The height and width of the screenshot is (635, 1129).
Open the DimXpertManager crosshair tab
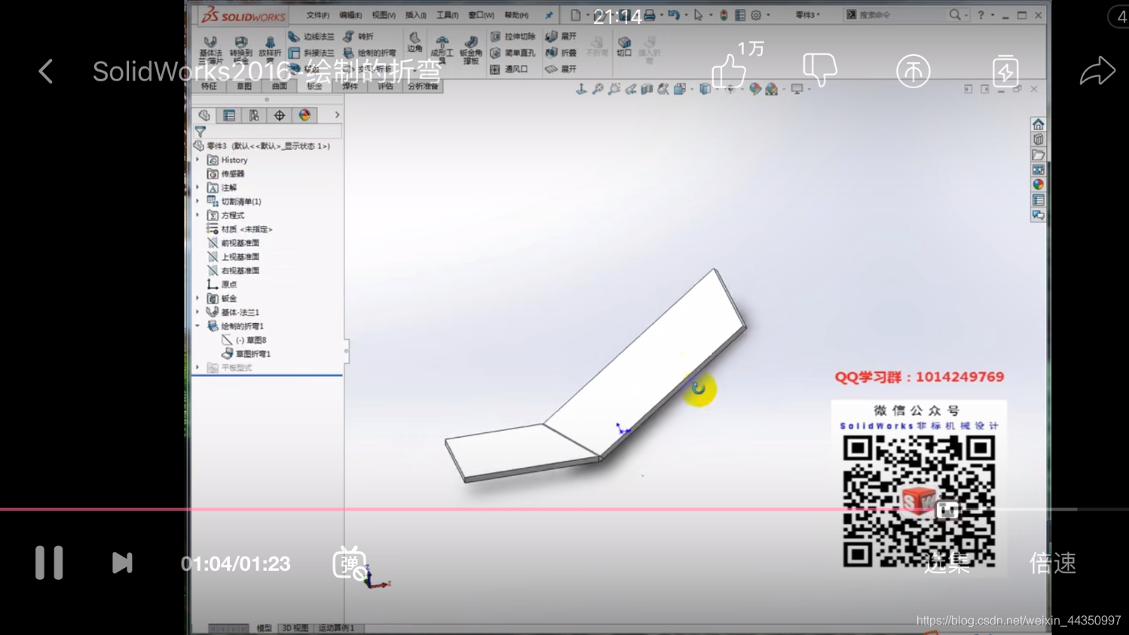click(280, 115)
